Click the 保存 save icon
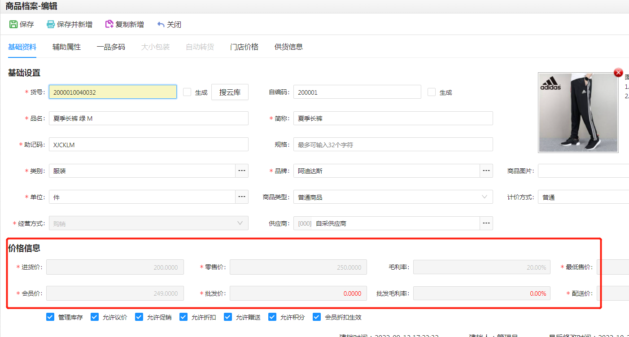This screenshot has width=629, height=337. 13,24
